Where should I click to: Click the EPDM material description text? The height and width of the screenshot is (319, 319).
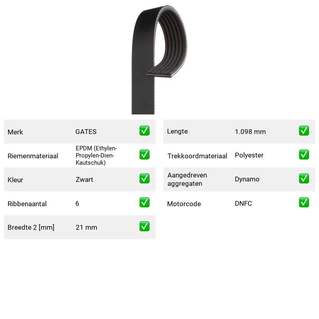(x=96, y=156)
